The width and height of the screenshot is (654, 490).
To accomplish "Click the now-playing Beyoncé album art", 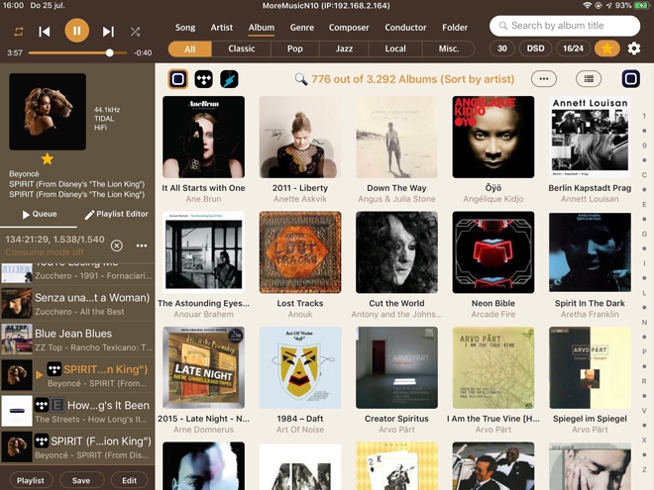I will click(48, 112).
